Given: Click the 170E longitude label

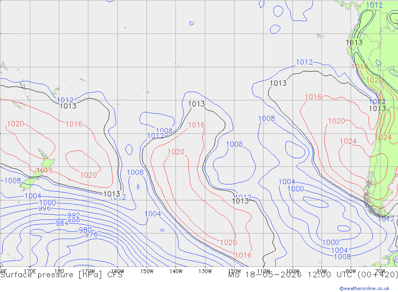Looking at the screenshot, I should [x=30, y=271].
